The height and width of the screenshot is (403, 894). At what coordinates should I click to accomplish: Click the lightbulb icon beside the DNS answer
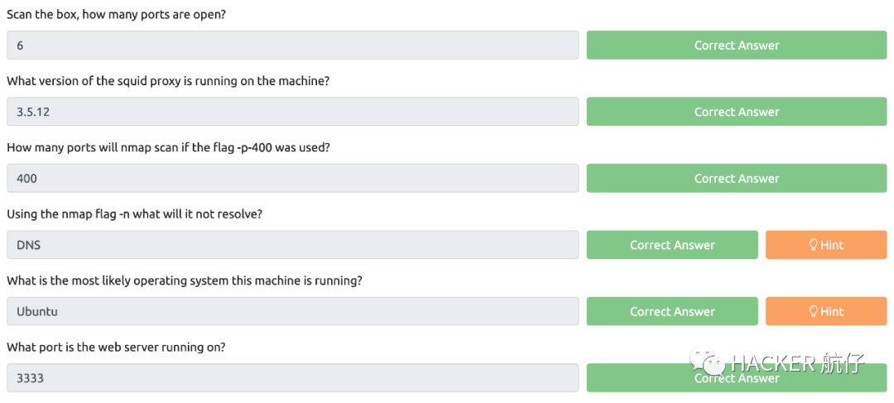pos(813,245)
